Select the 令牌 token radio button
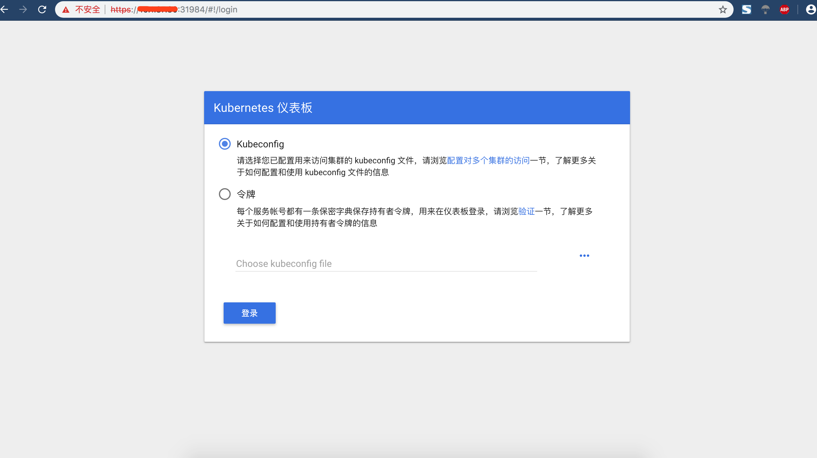This screenshot has height=458, width=817. coord(225,194)
